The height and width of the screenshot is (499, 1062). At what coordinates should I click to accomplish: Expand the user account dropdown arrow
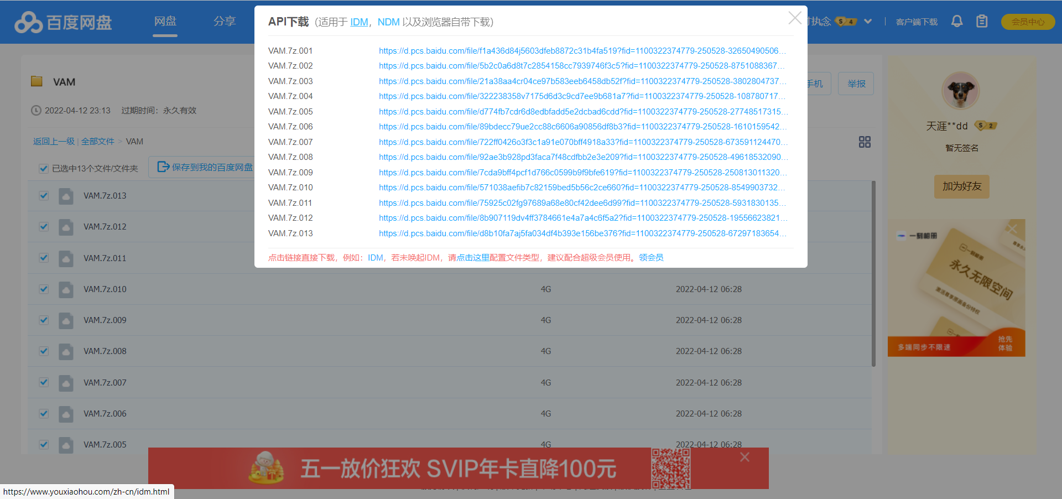click(x=868, y=22)
